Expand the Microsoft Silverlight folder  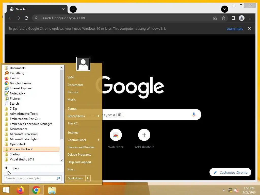(31, 139)
